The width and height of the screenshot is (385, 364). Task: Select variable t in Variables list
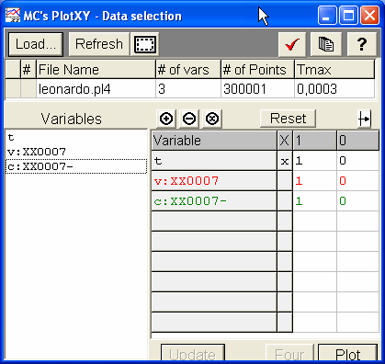(76, 137)
